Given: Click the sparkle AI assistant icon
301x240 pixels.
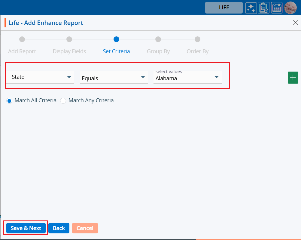Looking at the screenshot, I should [251, 8].
